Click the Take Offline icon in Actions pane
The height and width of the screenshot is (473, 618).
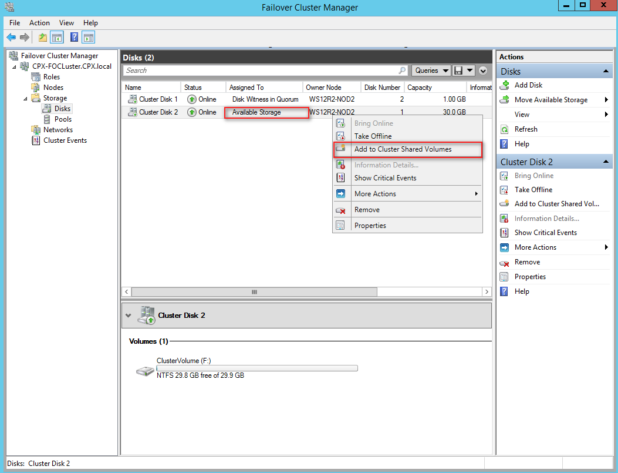coord(504,190)
